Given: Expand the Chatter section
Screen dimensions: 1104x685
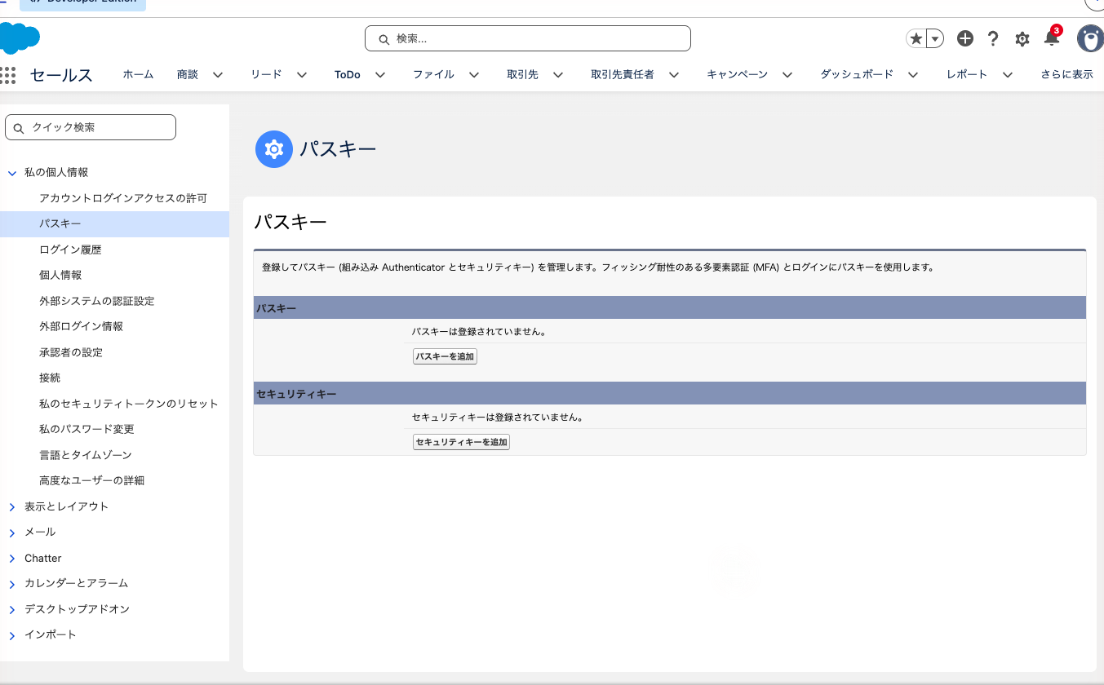Looking at the screenshot, I should click(x=12, y=559).
